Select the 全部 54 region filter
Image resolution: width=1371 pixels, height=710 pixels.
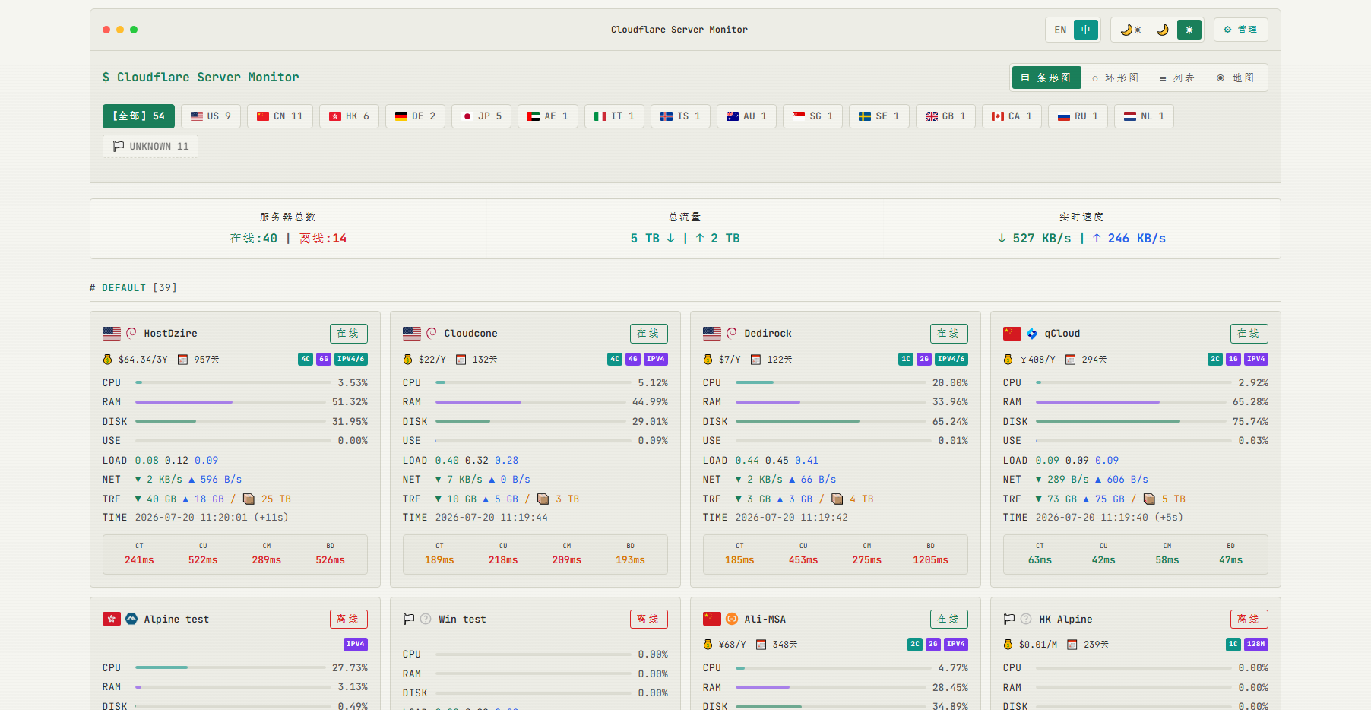click(138, 116)
